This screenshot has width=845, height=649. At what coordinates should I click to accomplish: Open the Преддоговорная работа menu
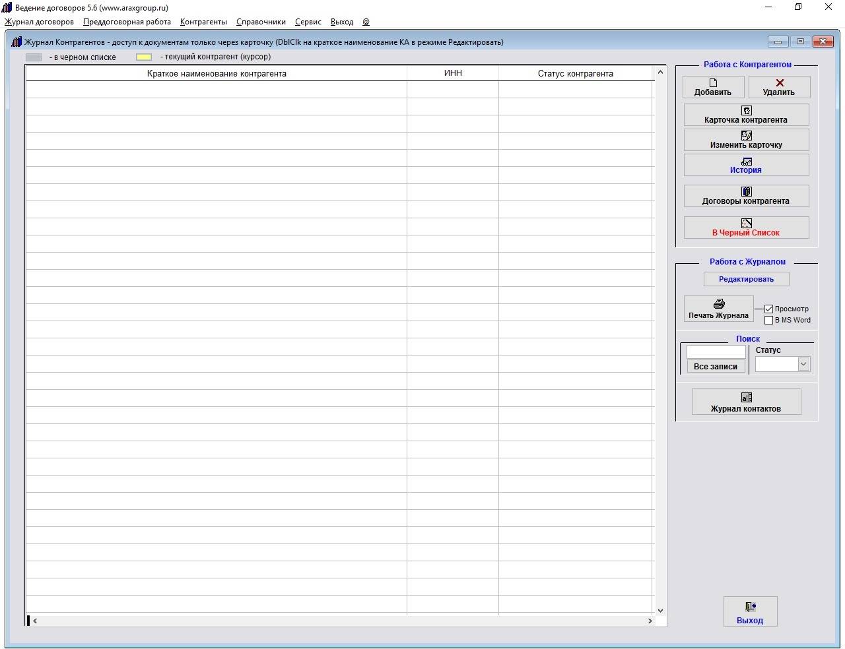pos(127,22)
